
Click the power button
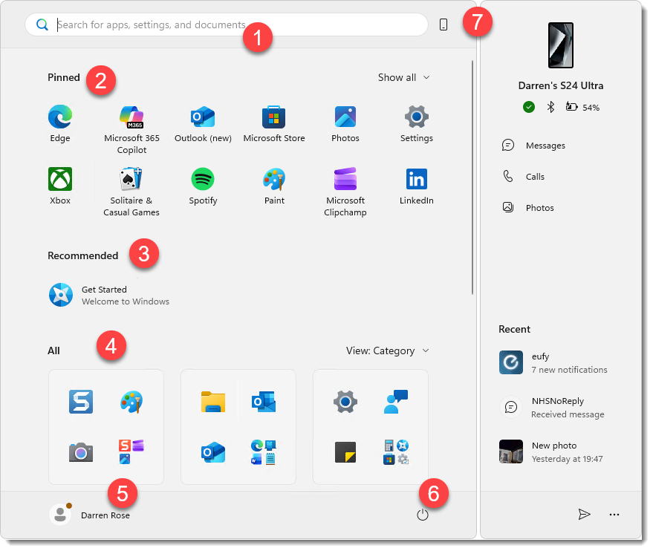[x=423, y=513]
